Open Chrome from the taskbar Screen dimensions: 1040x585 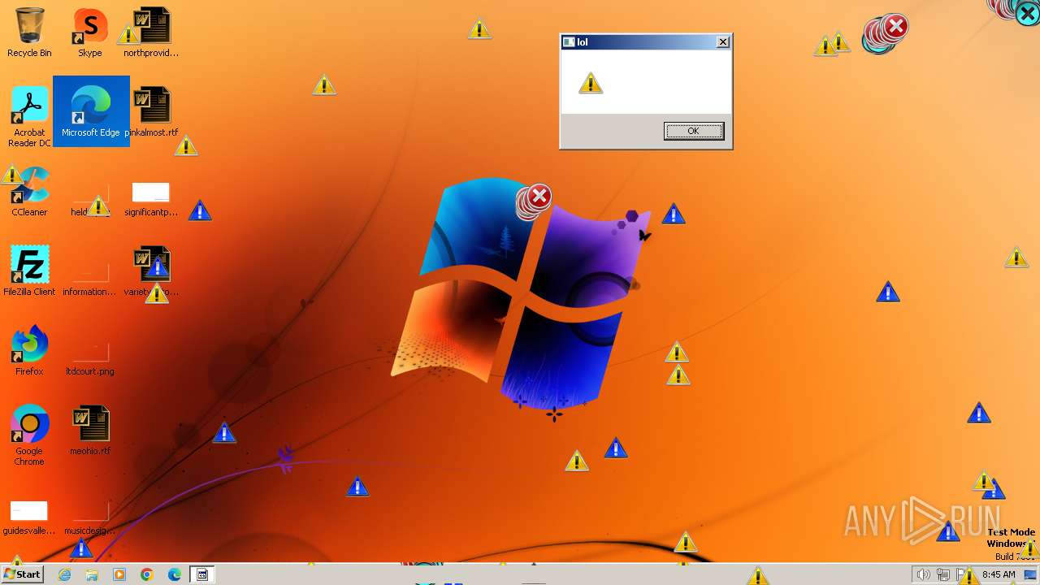147,574
